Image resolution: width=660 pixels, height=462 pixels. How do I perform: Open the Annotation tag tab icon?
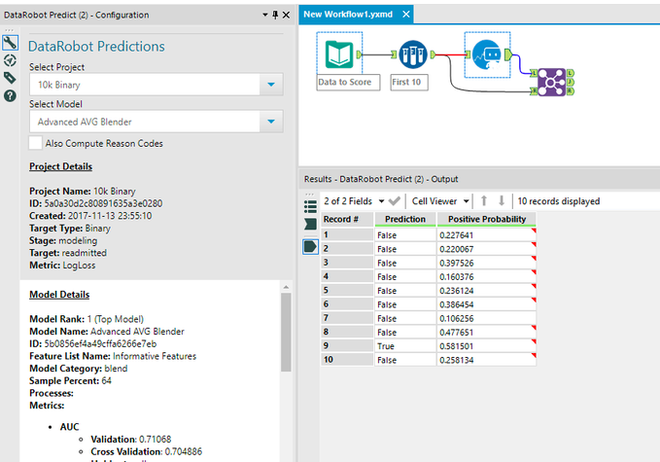click(10, 78)
